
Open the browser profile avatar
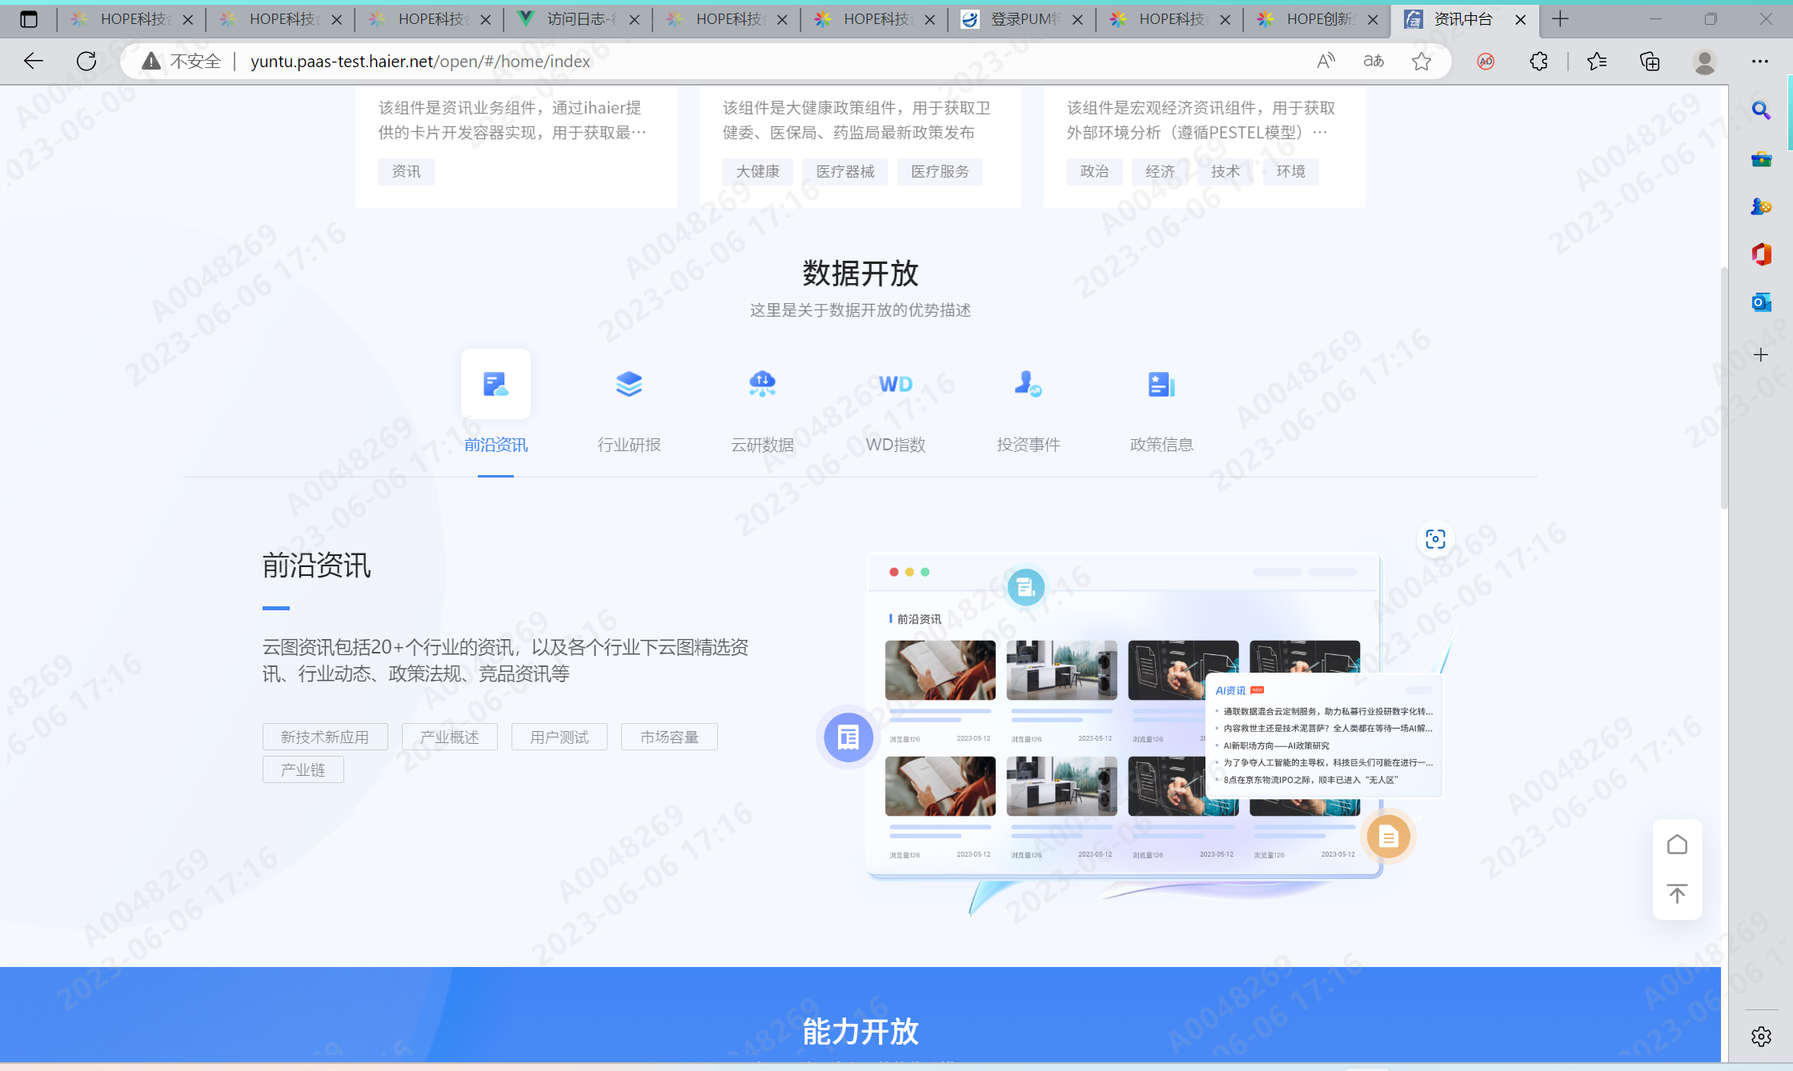(x=1705, y=61)
